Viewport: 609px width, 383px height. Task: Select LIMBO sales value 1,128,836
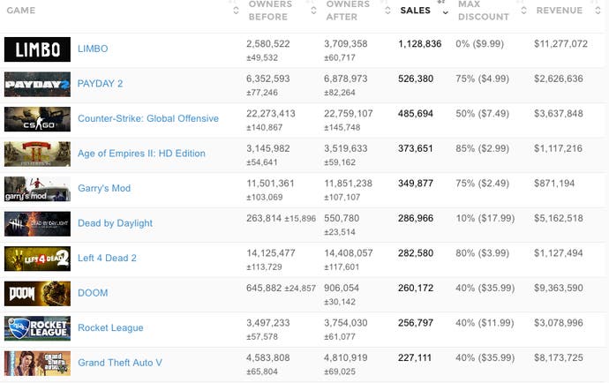click(419, 44)
